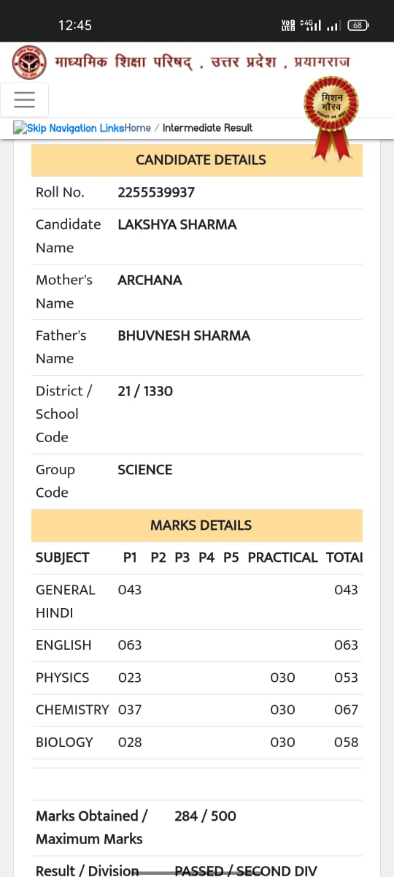
Task: Tap the 4G signal strength icon
Action: tap(312, 25)
